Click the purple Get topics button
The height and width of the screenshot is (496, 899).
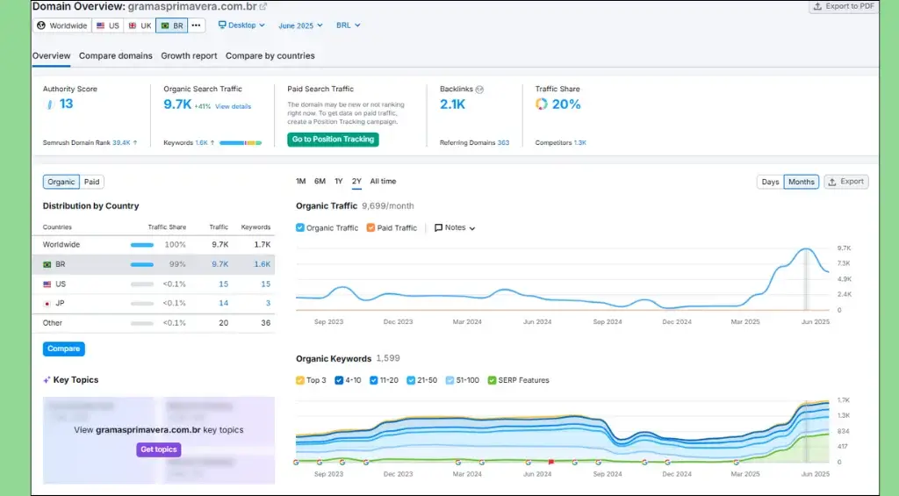(159, 449)
